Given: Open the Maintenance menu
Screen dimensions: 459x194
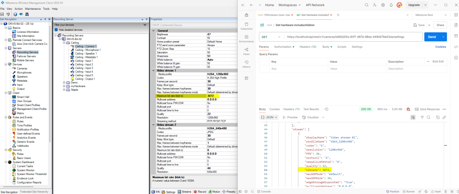Looking at the screenshot, I should point(32,8).
